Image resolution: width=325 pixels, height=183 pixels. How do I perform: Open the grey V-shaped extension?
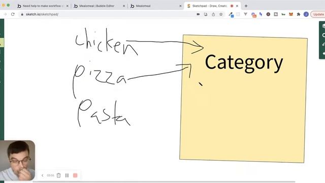pos(246,14)
